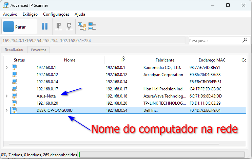Click the computer icon of Asus-Note
252x159 pixels.
tap(14, 96)
